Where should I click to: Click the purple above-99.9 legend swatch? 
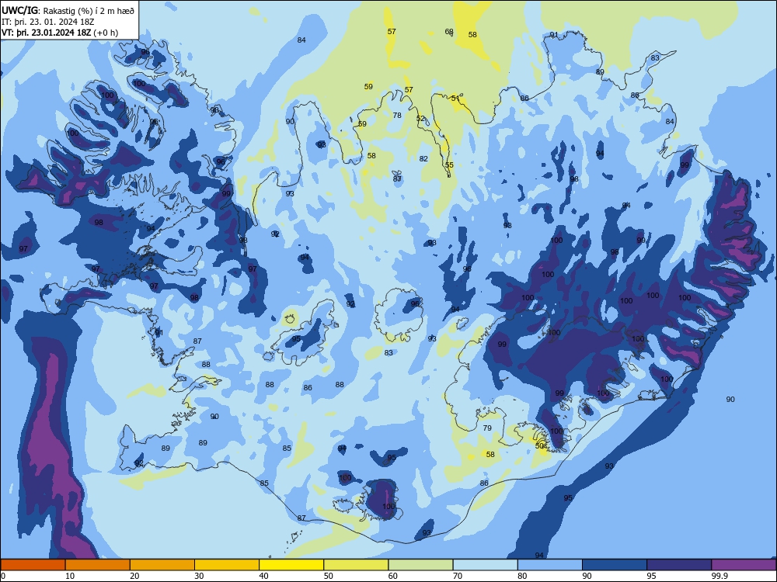[744, 565]
